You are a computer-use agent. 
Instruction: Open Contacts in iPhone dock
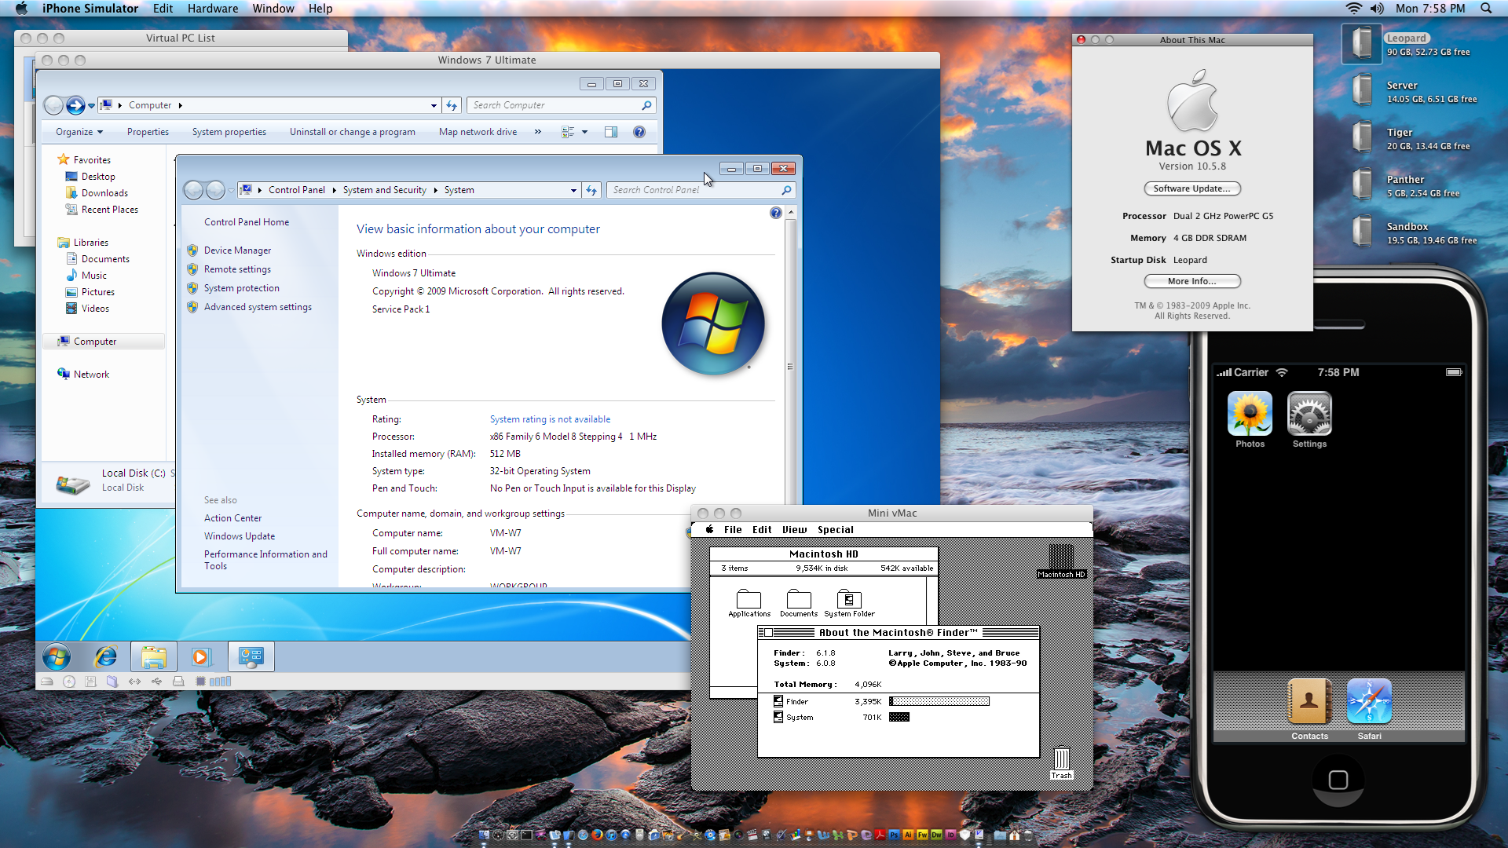[x=1309, y=702]
